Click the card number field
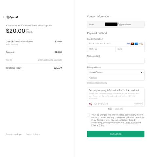The height and width of the screenshot is (157, 157). pyautogui.click(x=116, y=44)
